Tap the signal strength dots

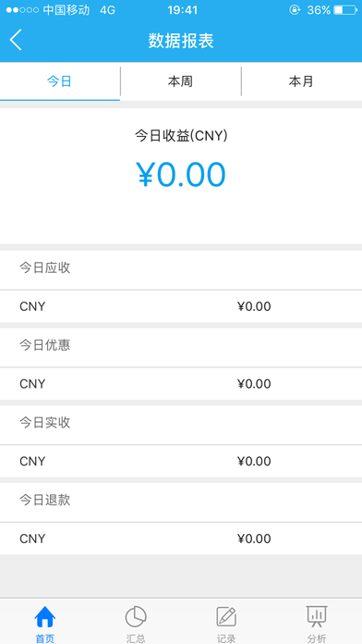point(22,10)
